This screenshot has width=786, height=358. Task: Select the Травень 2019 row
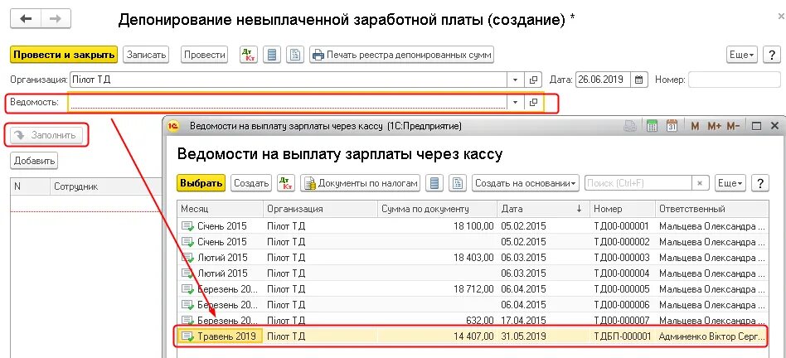pos(473,336)
